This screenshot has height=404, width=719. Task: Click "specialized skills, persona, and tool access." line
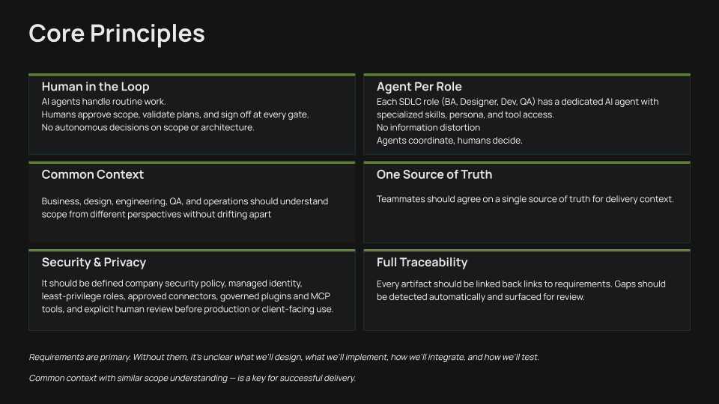pyautogui.click(x=464, y=114)
